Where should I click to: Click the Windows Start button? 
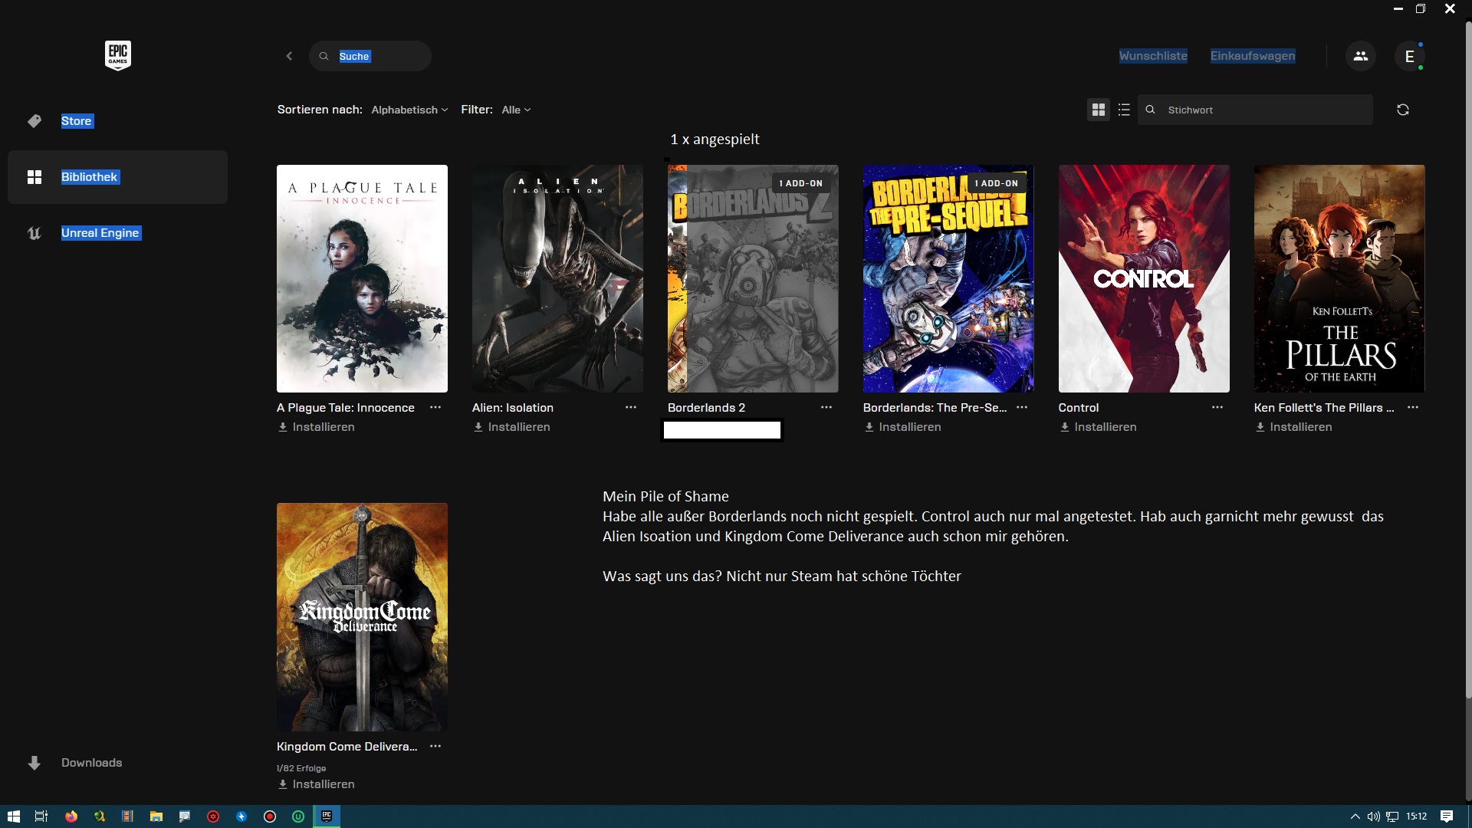pyautogui.click(x=13, y=816)
